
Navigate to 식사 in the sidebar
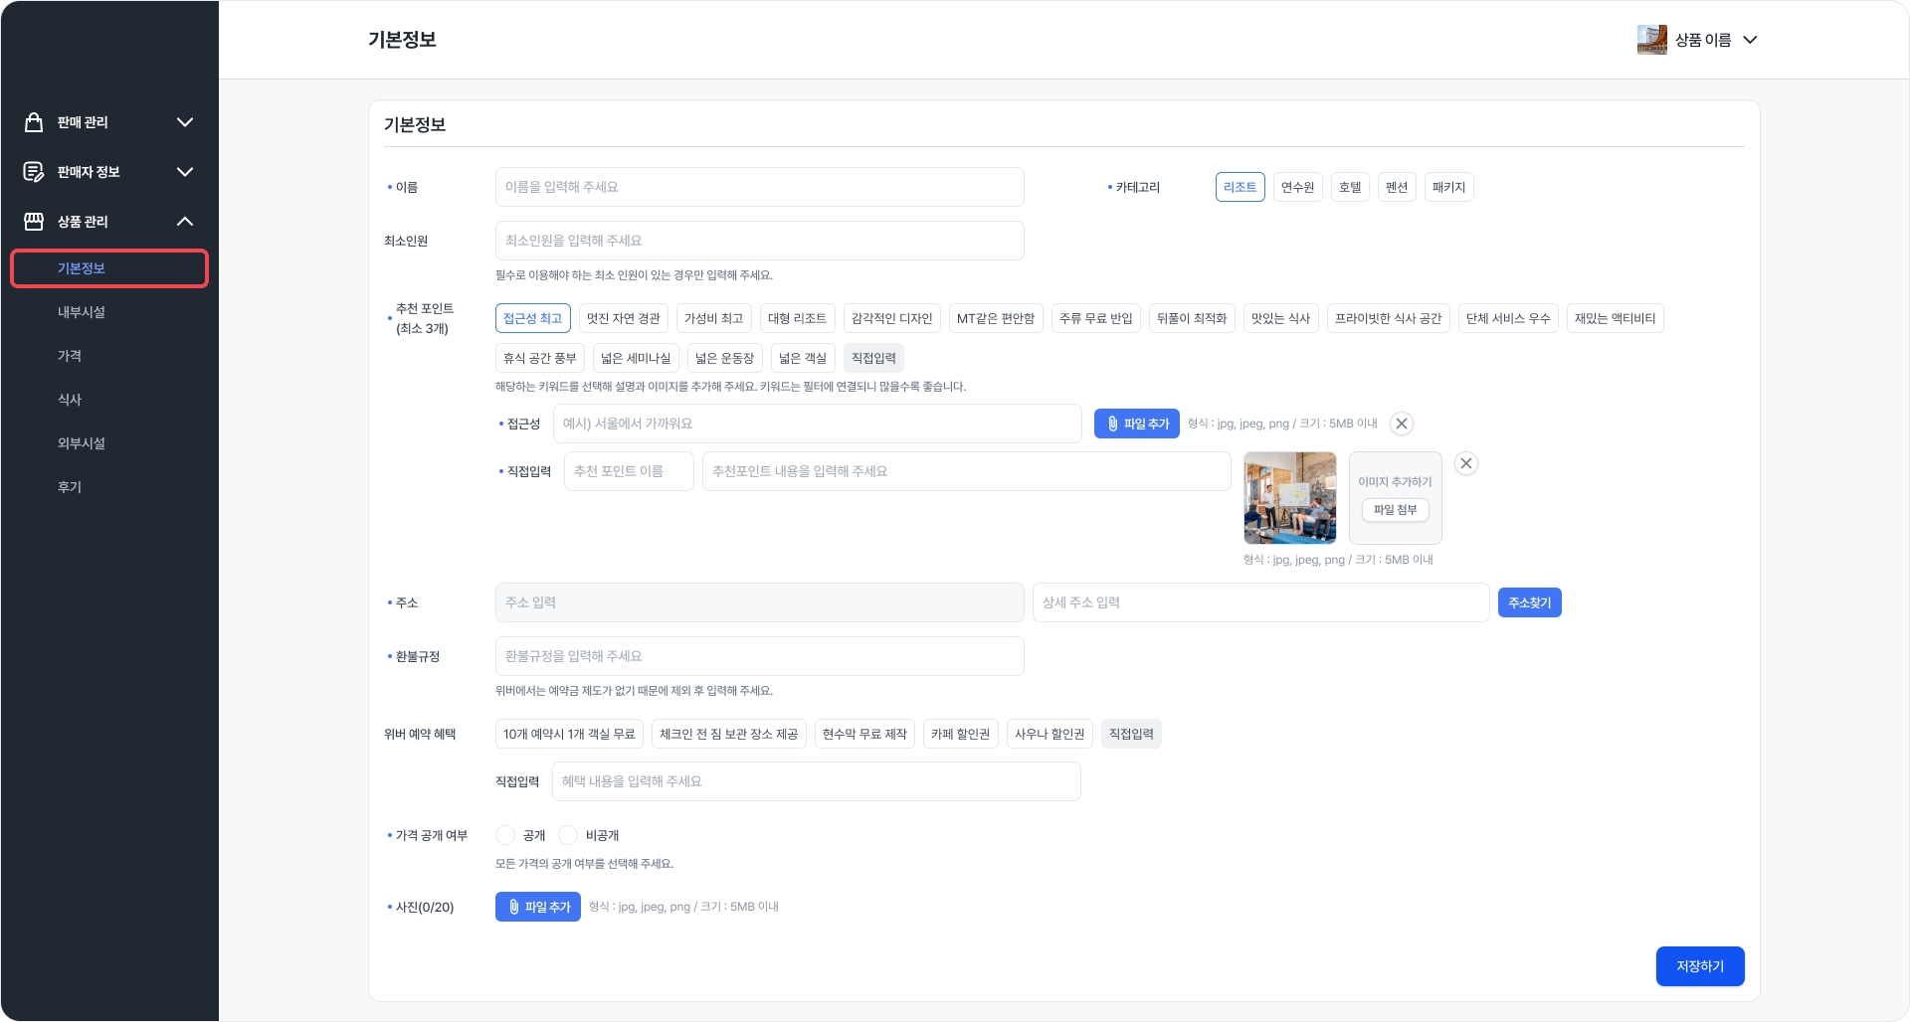pyautogui.click(x=70, y=400)
